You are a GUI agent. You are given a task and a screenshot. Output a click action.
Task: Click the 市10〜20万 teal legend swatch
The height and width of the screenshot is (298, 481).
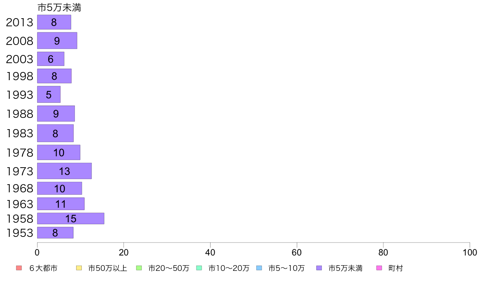click(199, 268)
